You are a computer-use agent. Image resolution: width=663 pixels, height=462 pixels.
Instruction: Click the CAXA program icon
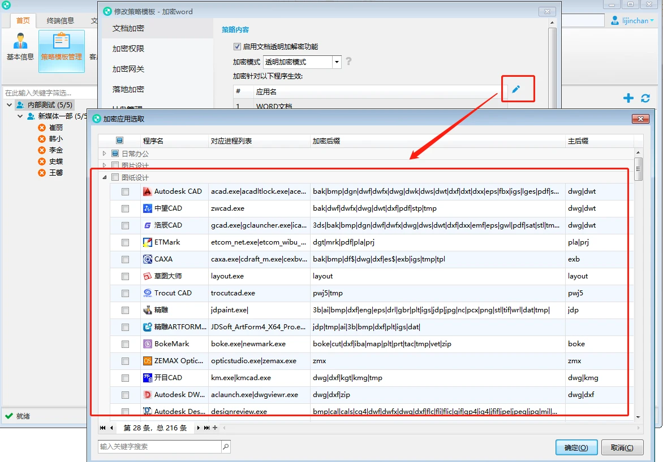(147, 259)
